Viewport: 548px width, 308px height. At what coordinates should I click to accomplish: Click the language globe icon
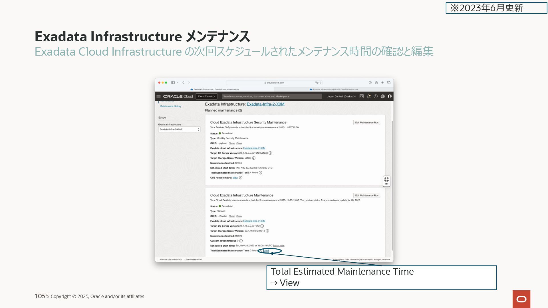click(382, 96)
